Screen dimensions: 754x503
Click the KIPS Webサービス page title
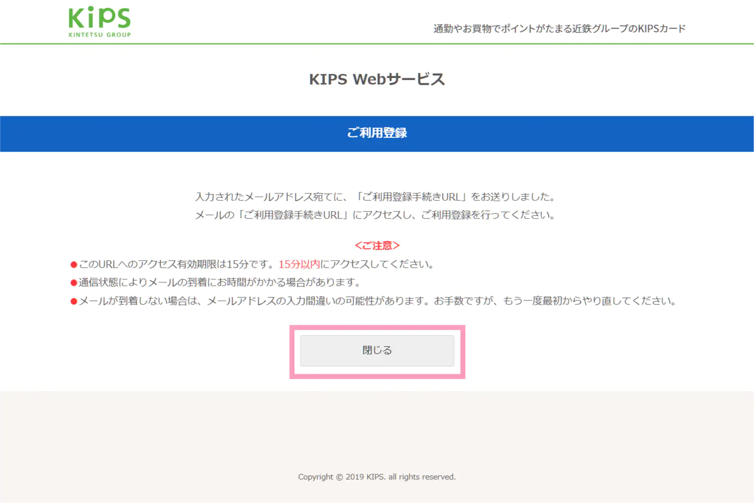coord(377,79)
